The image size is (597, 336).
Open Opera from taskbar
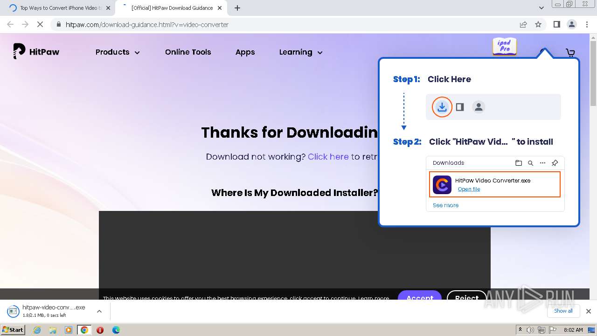100,329
